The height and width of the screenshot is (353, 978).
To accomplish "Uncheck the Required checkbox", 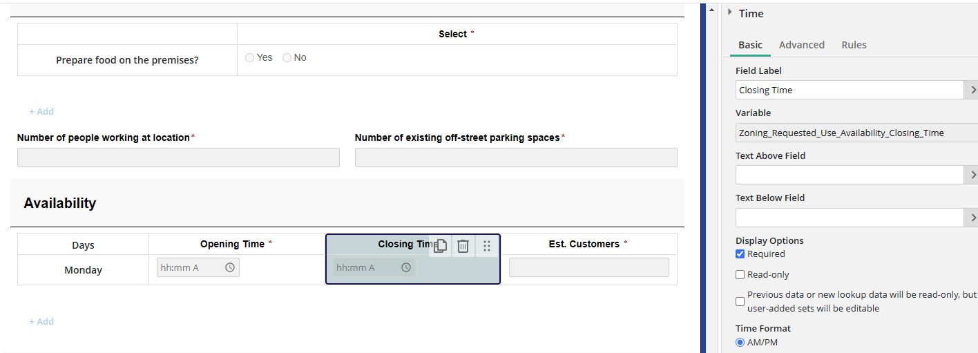I will (x=740, y=254).
